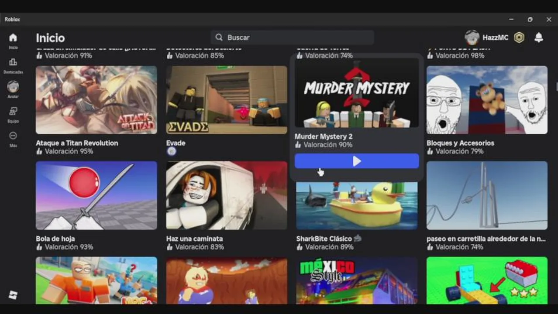Click the Haz una caminata title
The height and width of the screenshot is (314, 558).
[195, 239]
